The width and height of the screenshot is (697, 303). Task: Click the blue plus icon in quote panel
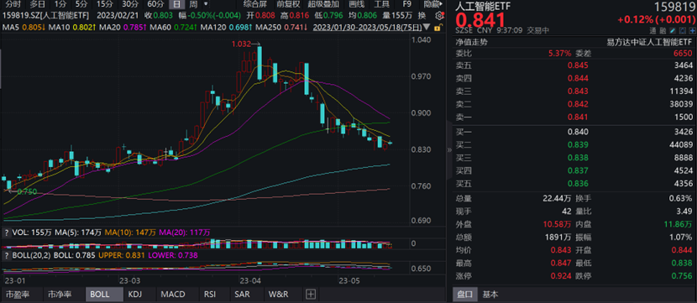[692, 31]
